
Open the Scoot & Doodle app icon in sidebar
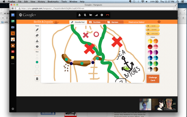point(13,33)
